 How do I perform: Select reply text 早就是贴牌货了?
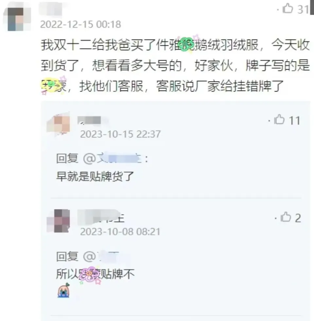pos(95,176)
